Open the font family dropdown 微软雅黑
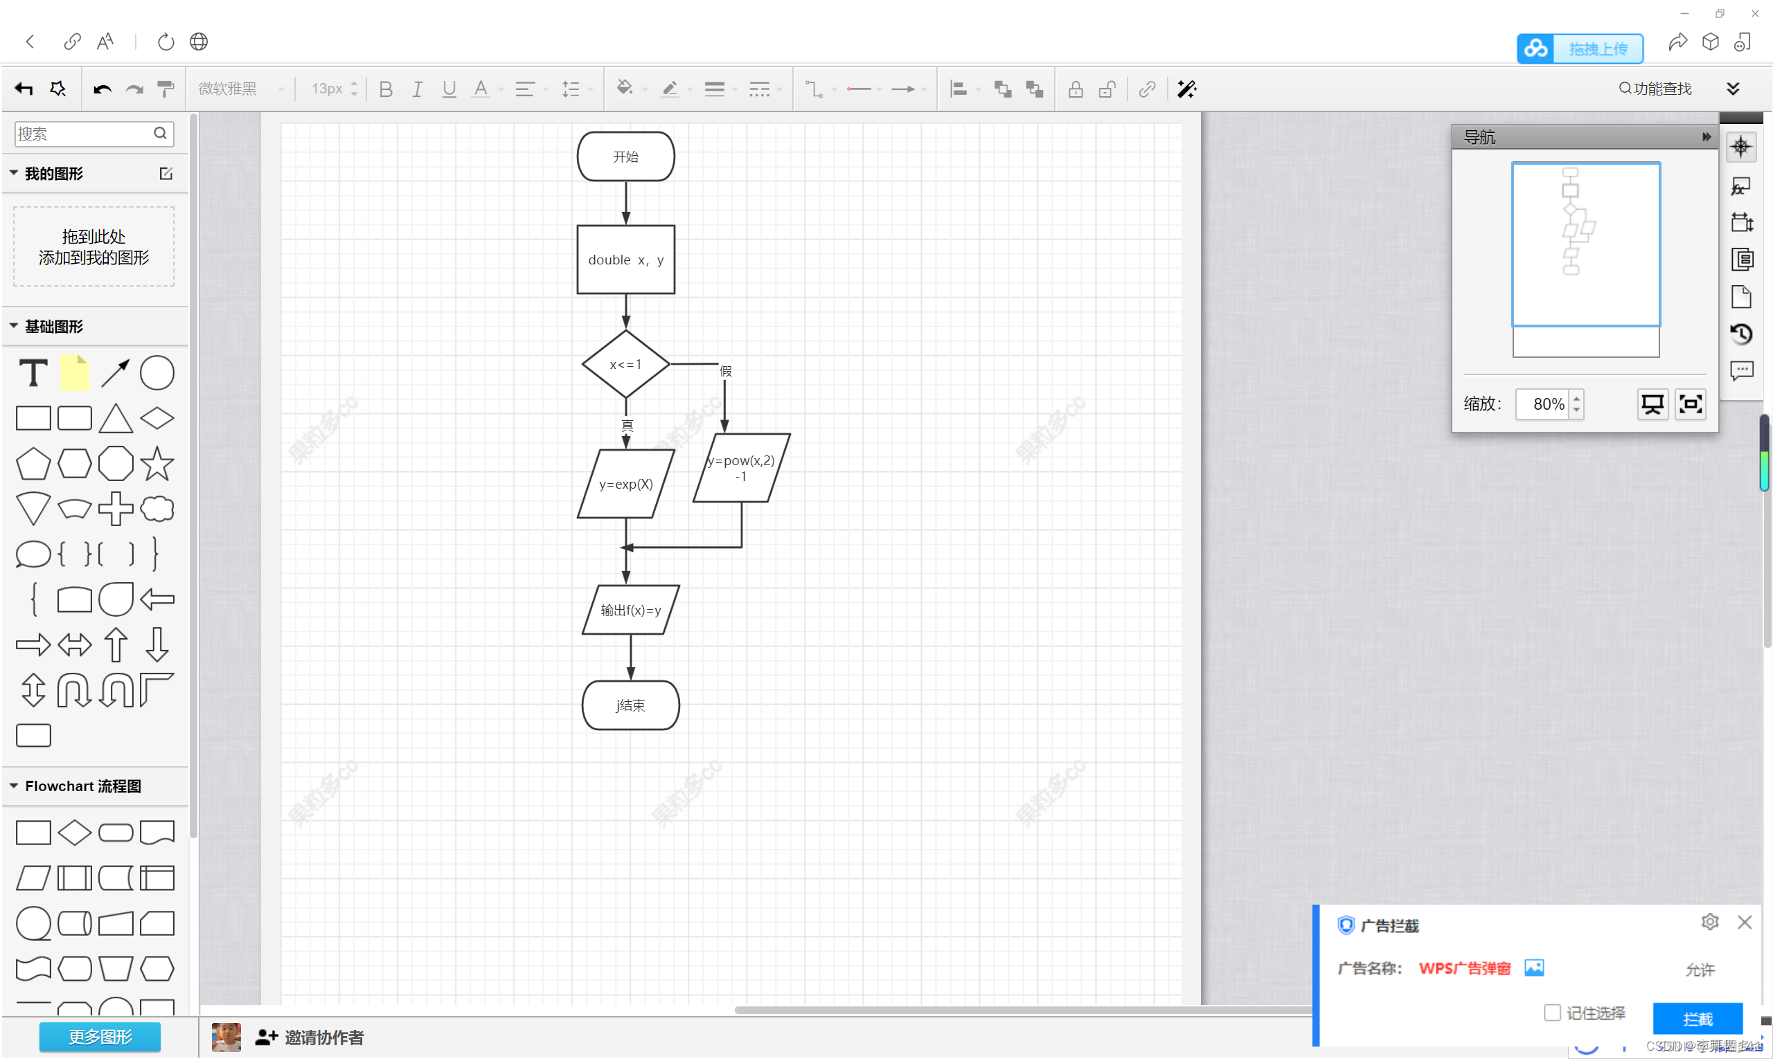Viewport: 1773px width, 1059px height. click(240, 89)
